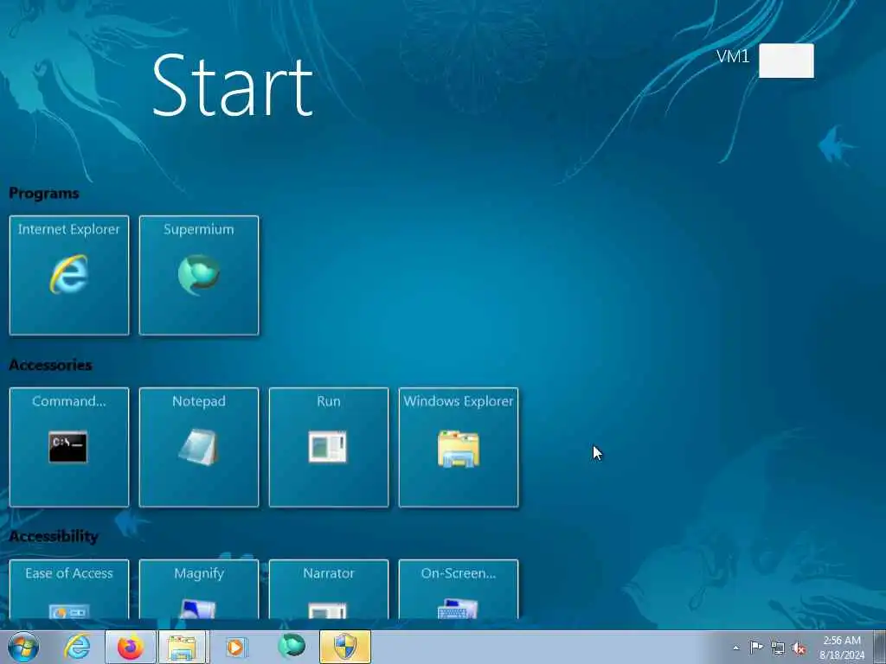
Task: Click the VM1 user picture tile
Action: point(786,61)
